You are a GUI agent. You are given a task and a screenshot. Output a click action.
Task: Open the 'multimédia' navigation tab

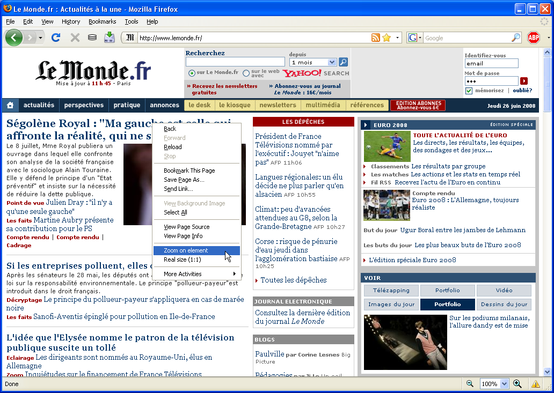coord(323,105)
